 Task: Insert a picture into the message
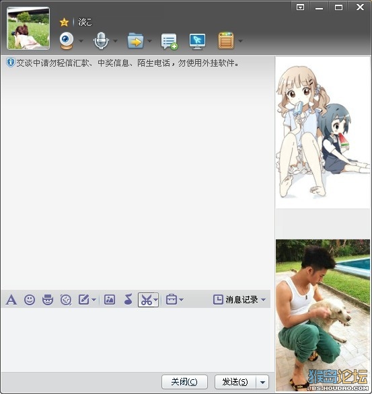(x=110, y=299)
